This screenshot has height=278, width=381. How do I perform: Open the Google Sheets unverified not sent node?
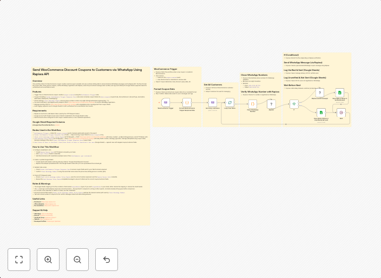tap(320, 112)
